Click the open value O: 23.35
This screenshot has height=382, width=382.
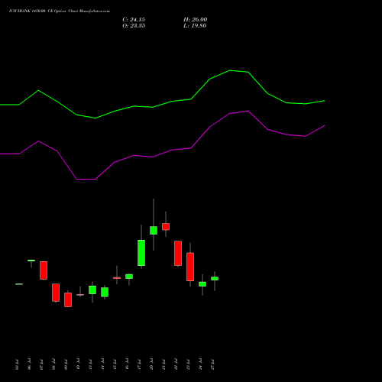click(x=134, y=26)
